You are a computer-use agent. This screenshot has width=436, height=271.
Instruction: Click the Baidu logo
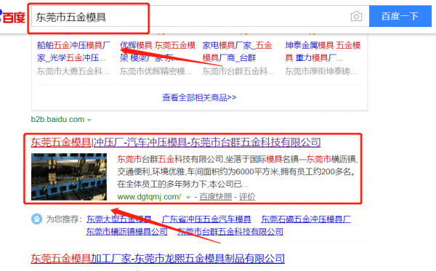(x=12, y=17)
